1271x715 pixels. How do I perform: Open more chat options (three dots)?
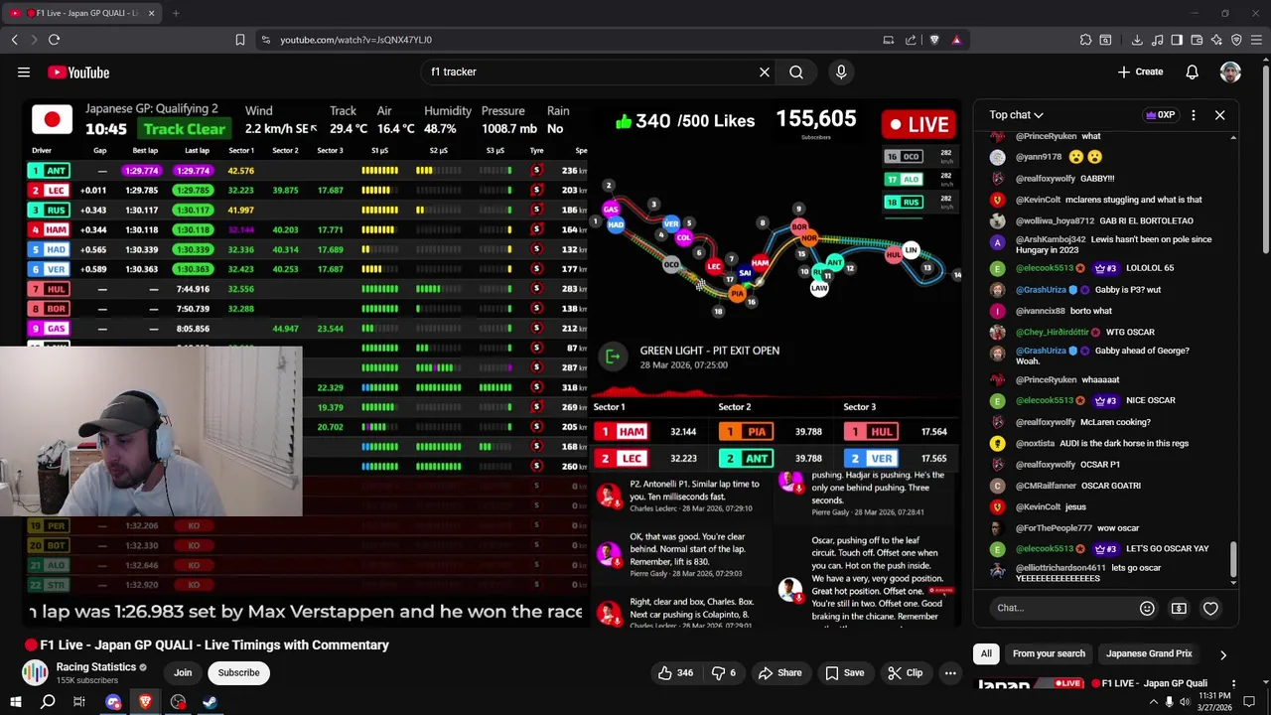coord(1194,115)
